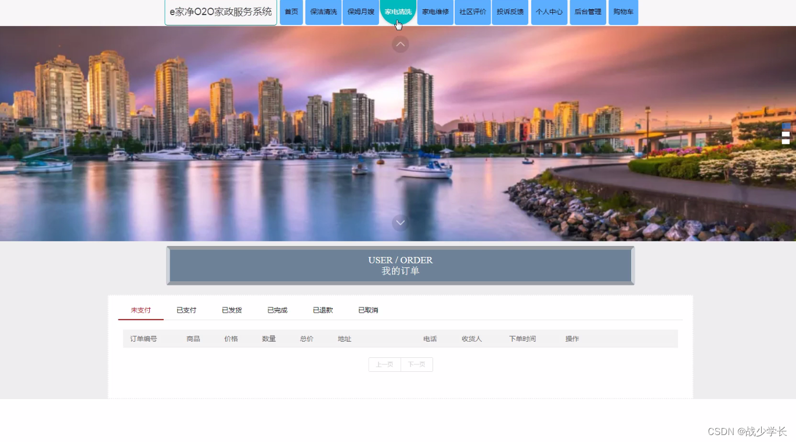Click the 上一页 previous page button
Image resolution: width=796 pixels, height=442 pixels.
[384, 364]
